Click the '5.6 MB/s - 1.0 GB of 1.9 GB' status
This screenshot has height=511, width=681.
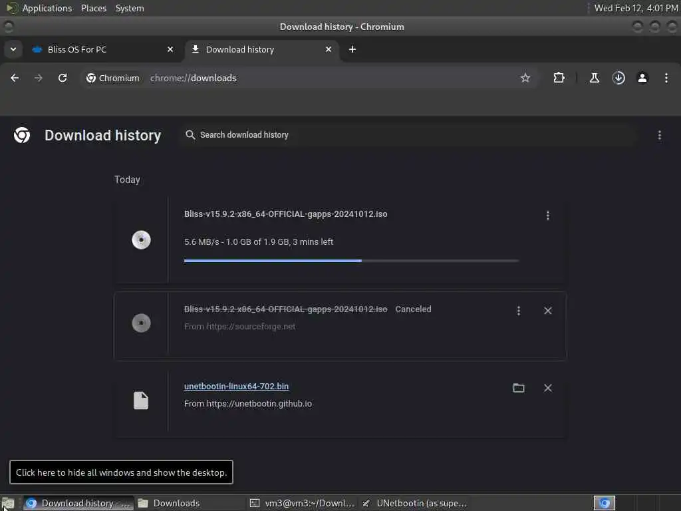coord(259,242)
